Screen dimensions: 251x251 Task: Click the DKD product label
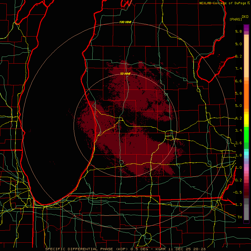click(245, 17)
